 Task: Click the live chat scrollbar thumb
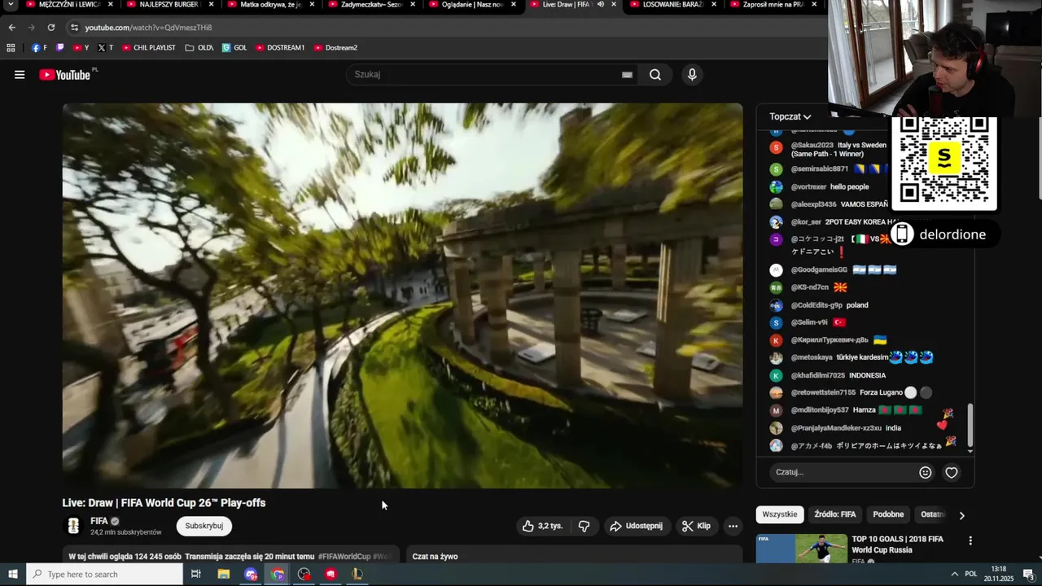coord(970,423)
